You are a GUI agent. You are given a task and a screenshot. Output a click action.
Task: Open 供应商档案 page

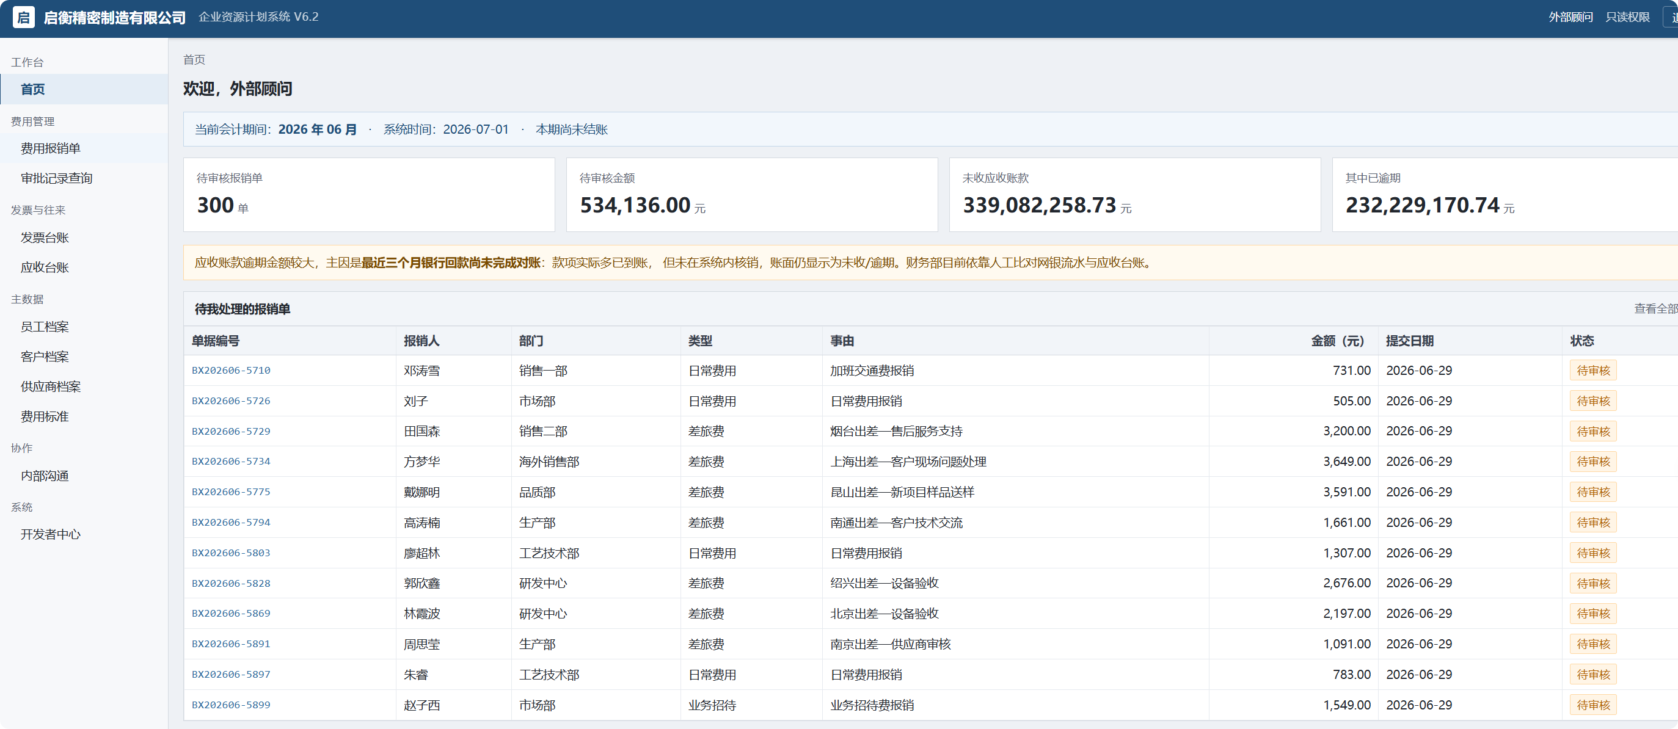[x=84, y=386]
